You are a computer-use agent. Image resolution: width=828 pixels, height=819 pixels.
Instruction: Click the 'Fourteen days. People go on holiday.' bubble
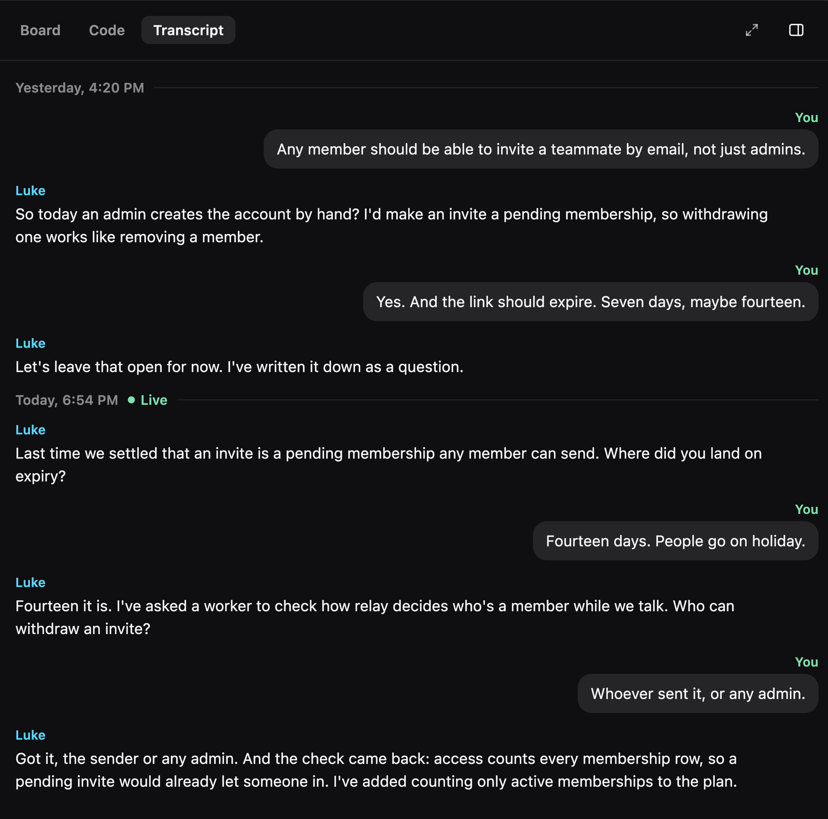tap(676, 541)
